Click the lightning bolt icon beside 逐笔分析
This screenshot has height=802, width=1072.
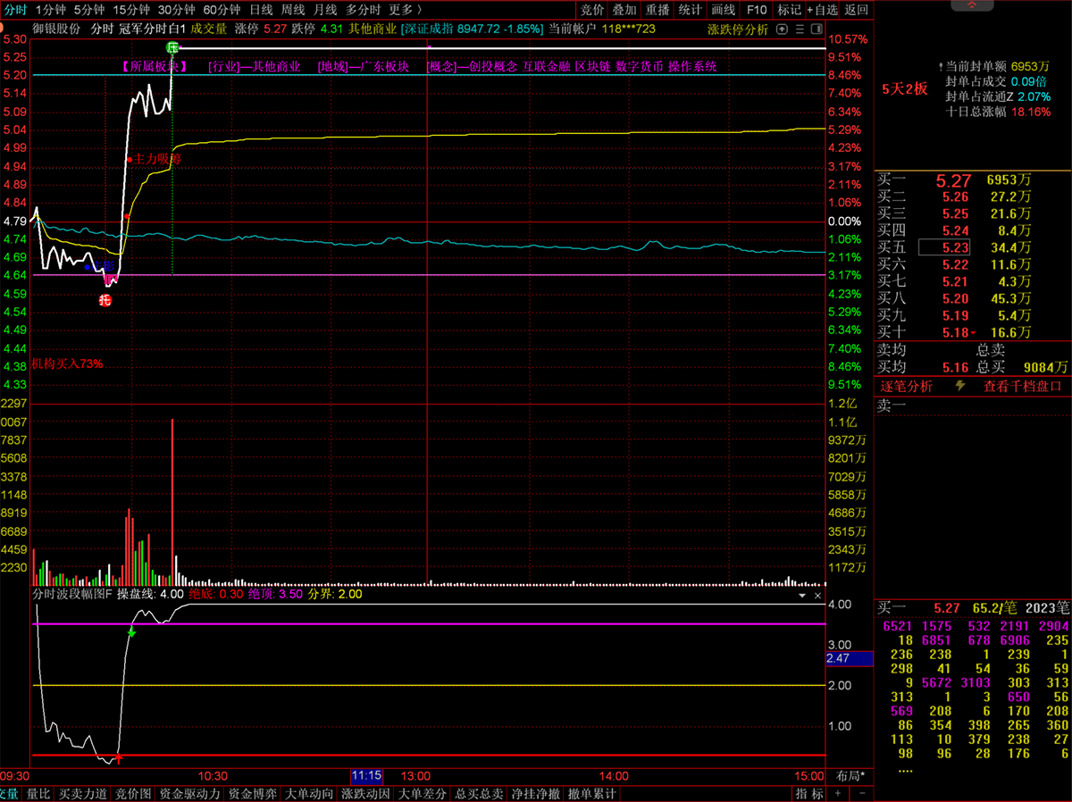[960, 386]
